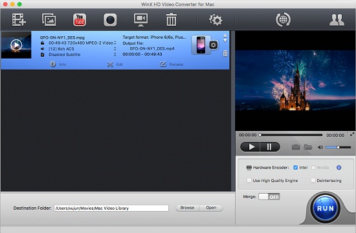Take snapshot with preview camera icon
This screenshot has width=356, height=233.
click(296, 147)
